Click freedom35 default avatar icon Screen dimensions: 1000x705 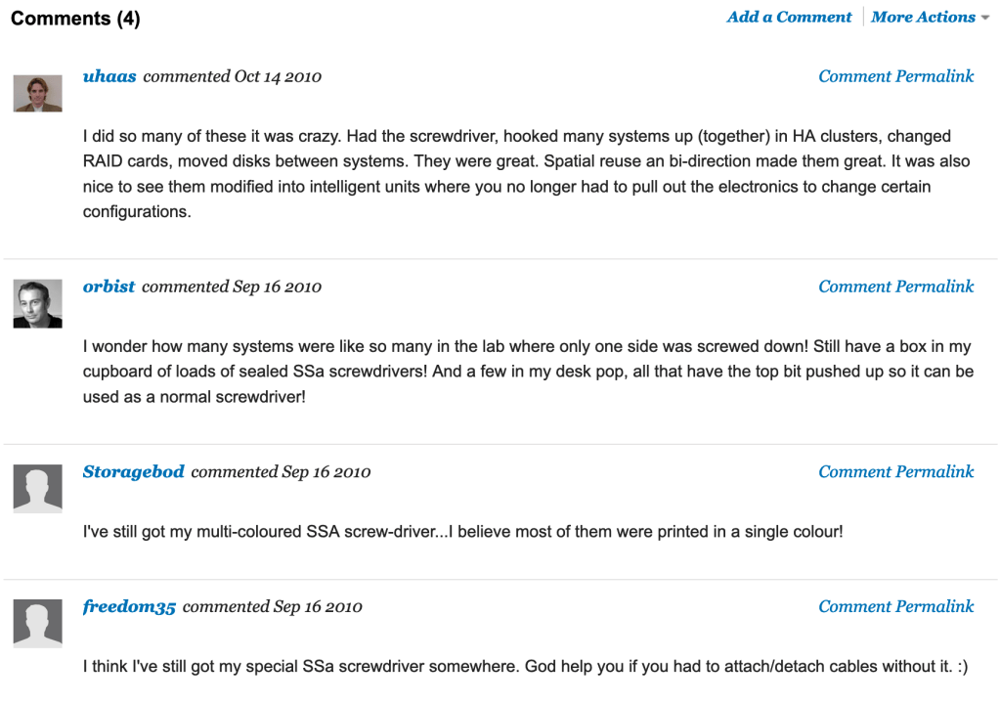(x=38, y=623)
